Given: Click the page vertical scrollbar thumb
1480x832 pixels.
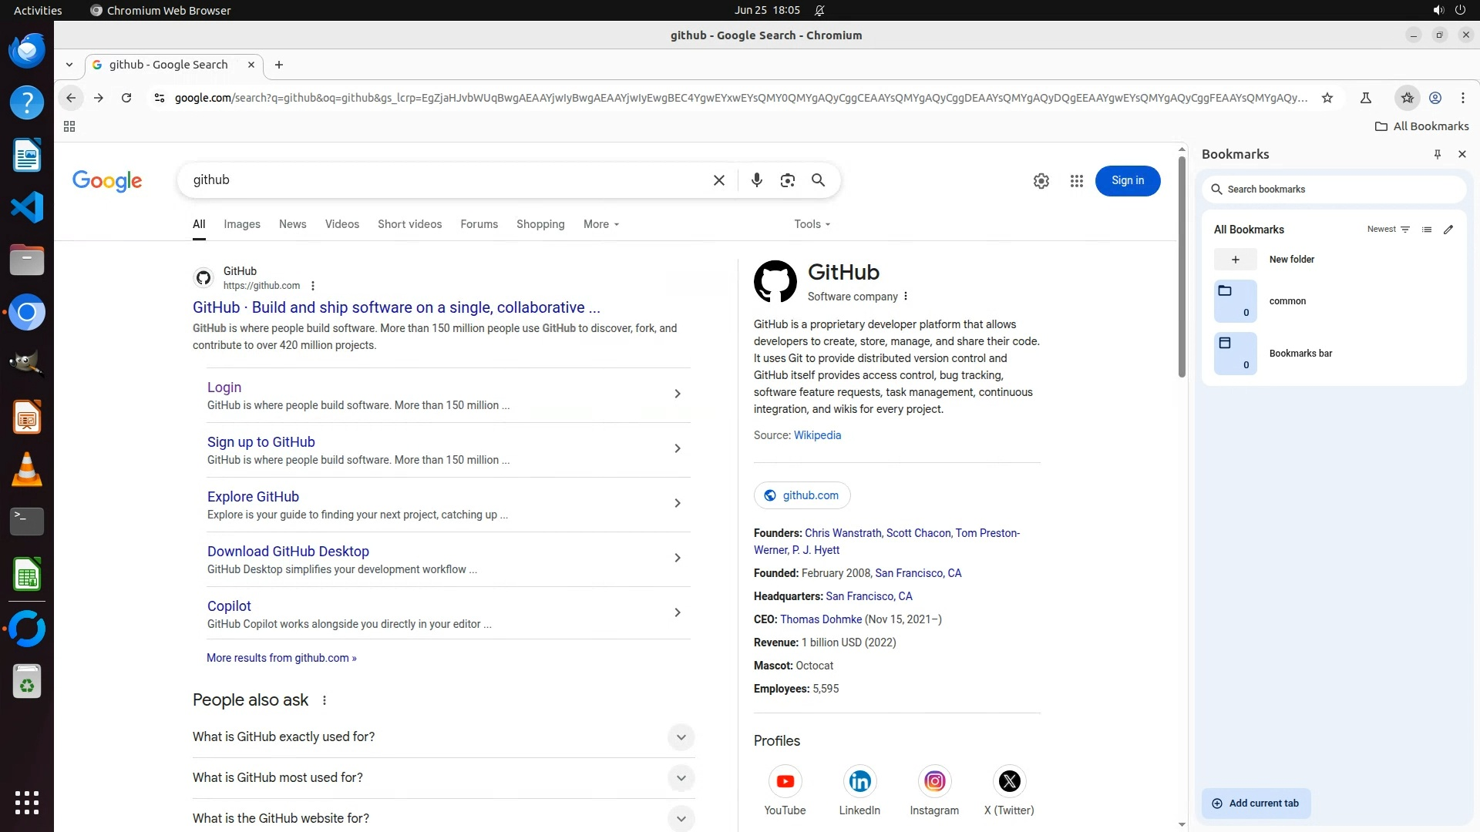Looking at the screenshot, I should 1182,266.
